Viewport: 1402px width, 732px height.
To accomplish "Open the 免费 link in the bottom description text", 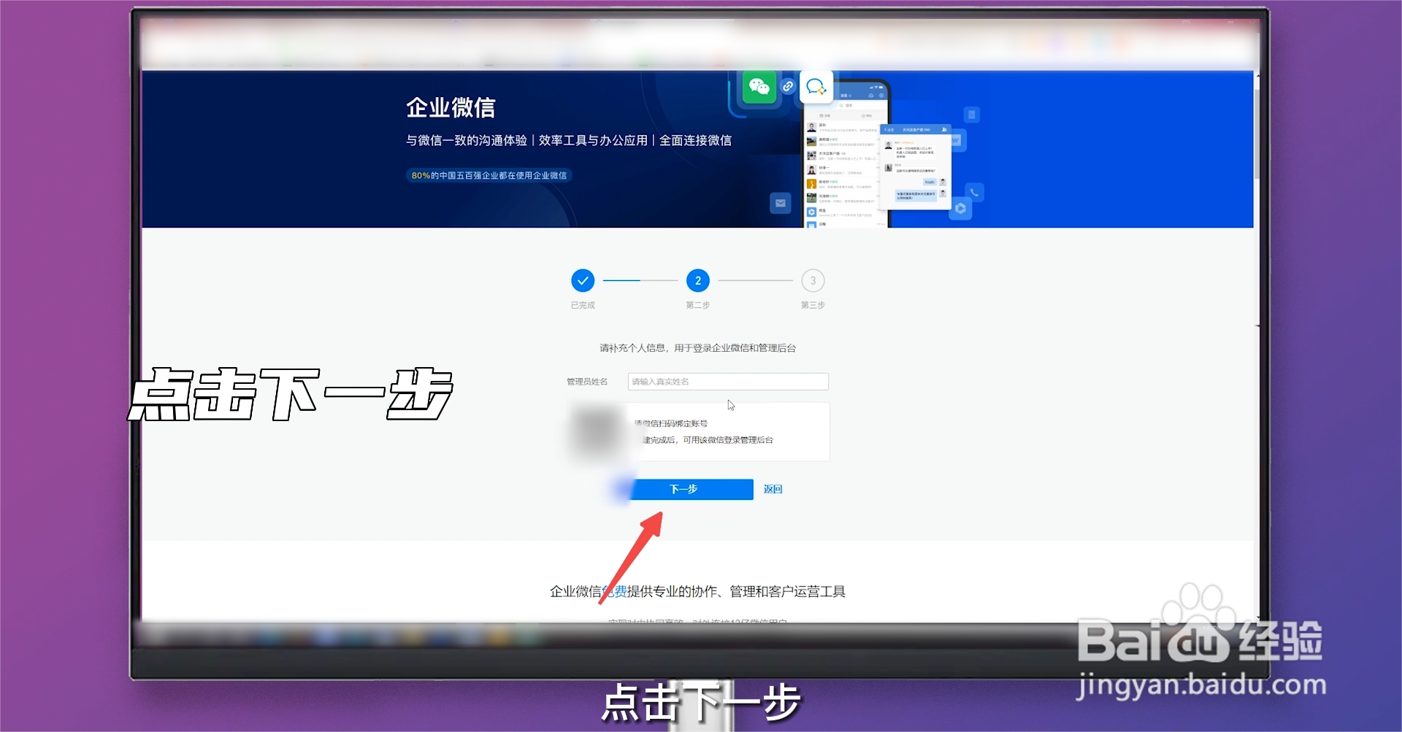I will [613, 592].
